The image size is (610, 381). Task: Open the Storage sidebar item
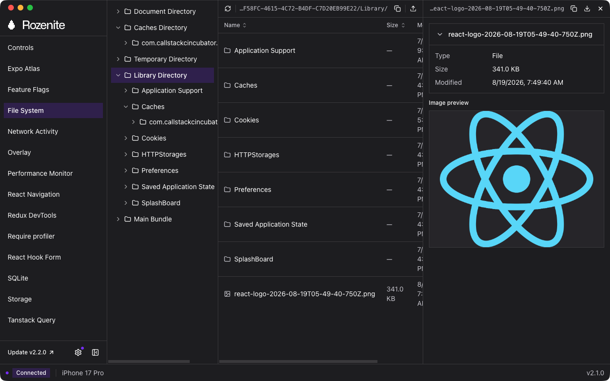pyautogui.click(x=53, y=299)
